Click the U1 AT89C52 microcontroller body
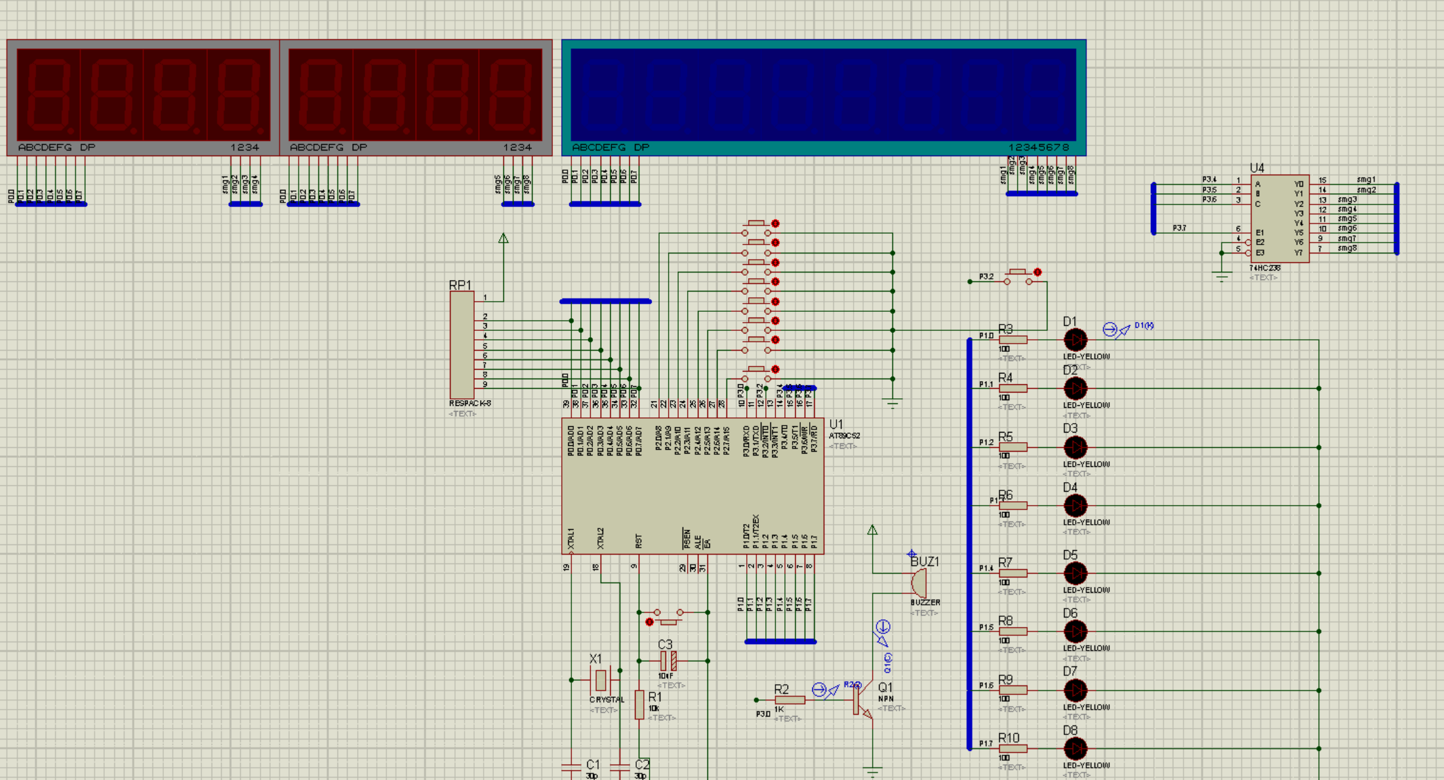Image resolution: width=1444 pixels, height=780 pixels. 693,486
